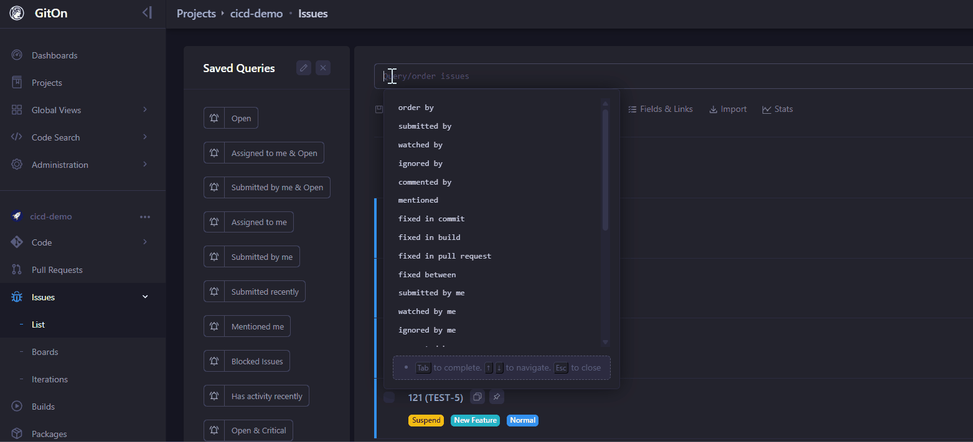Collapse the Issues section in sidebar
The image size is (973, 442).
pyautogui.click(x=145, y=297)
